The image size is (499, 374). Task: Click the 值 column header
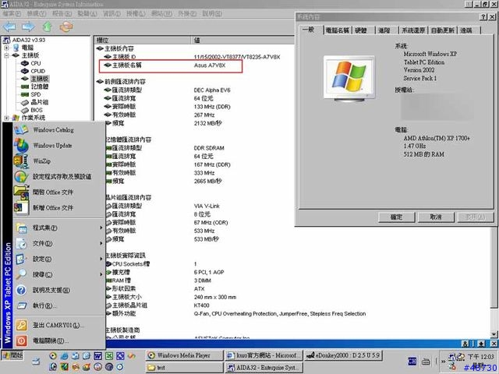(x=242, y=40)
